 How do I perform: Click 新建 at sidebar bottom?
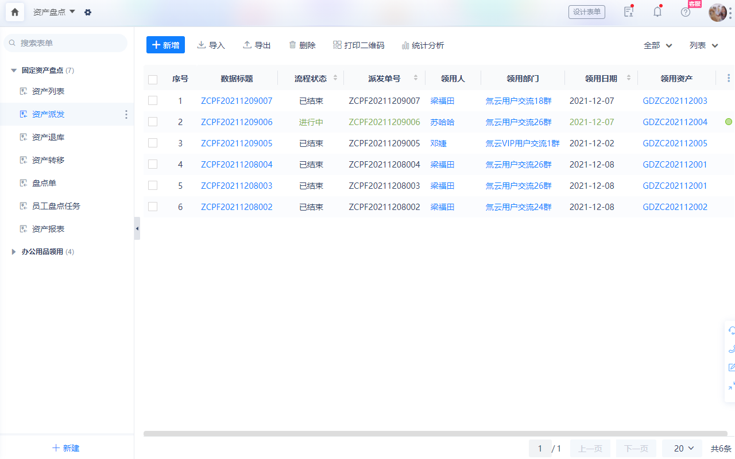coord(66,448)
